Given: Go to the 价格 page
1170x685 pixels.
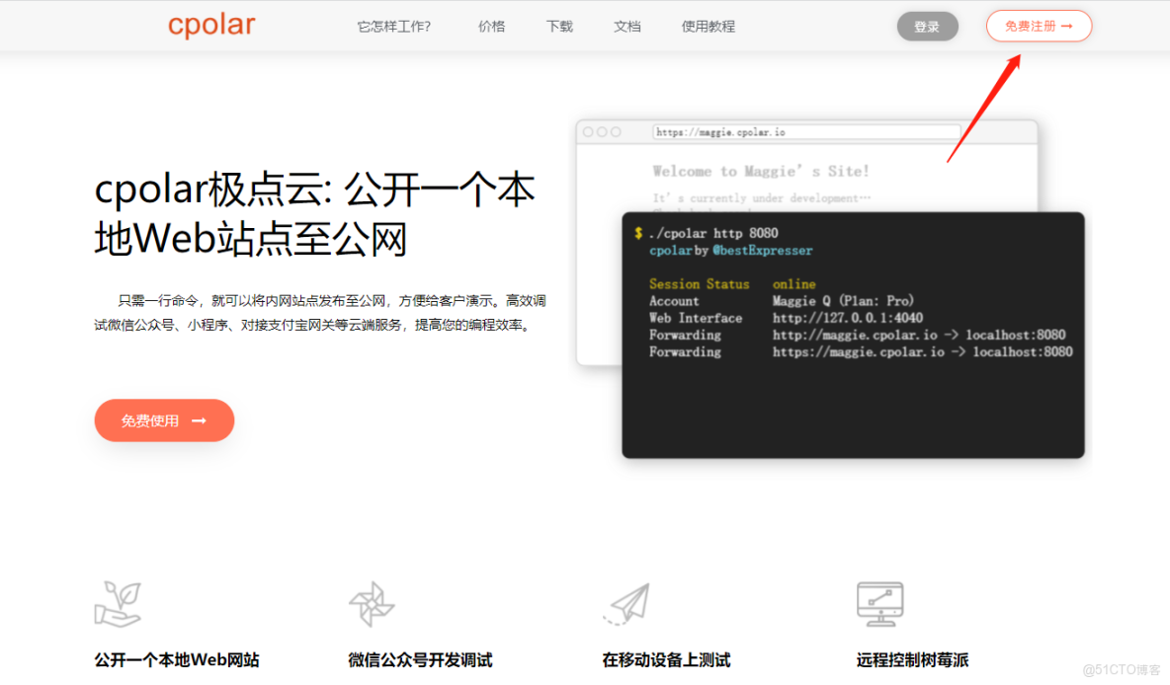Looking at the screenshot, I should tap(492, 27).
